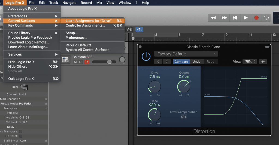The width and height of the screenshot is (279, 145).
Task: Expand the Services submenu
Action: click(32, 54)
